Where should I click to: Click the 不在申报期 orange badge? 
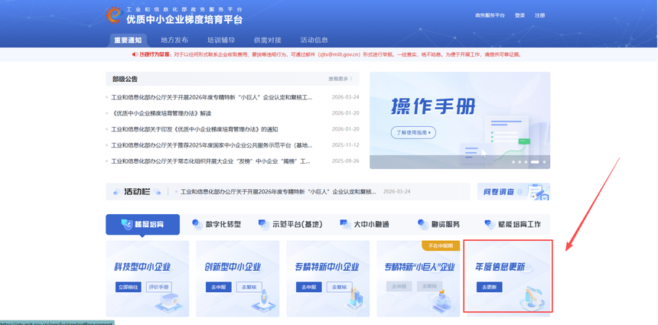click(441, 245)
